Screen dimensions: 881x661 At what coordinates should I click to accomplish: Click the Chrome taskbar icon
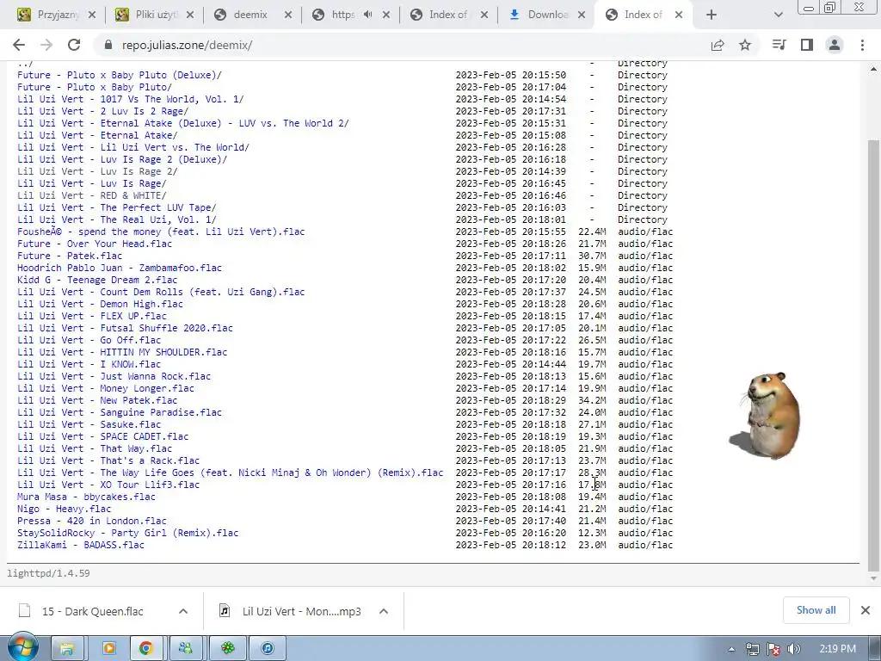(146, 648)
